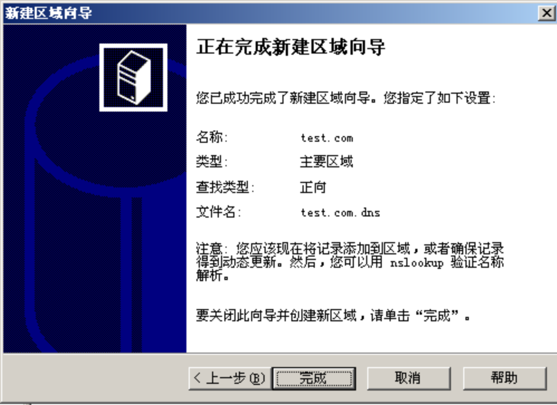Close the 新建区域向导 dialog window
The height and width of the screenshot is (405, 557).
547,13
